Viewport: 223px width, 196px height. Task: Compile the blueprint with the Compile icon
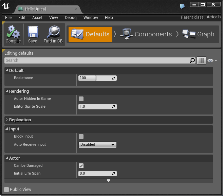click(x=13, y=34)
